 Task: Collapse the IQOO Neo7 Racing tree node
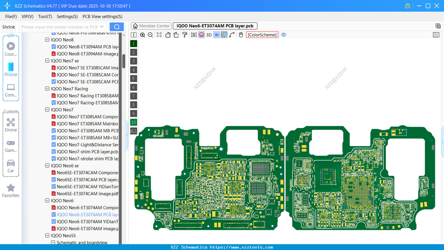pyautogui.click(x=47, y=89)
